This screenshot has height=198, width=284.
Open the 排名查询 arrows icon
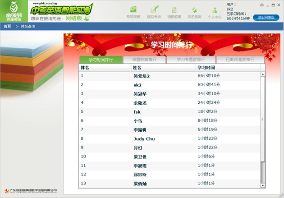click(194, 10)
